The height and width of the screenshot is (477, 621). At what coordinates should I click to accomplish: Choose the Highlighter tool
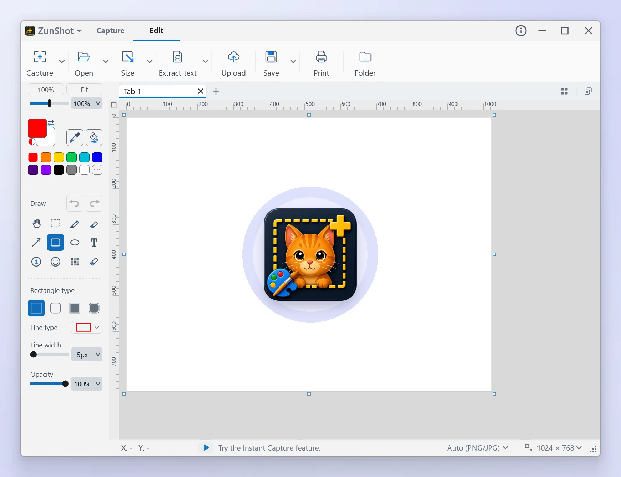point(94,224)
